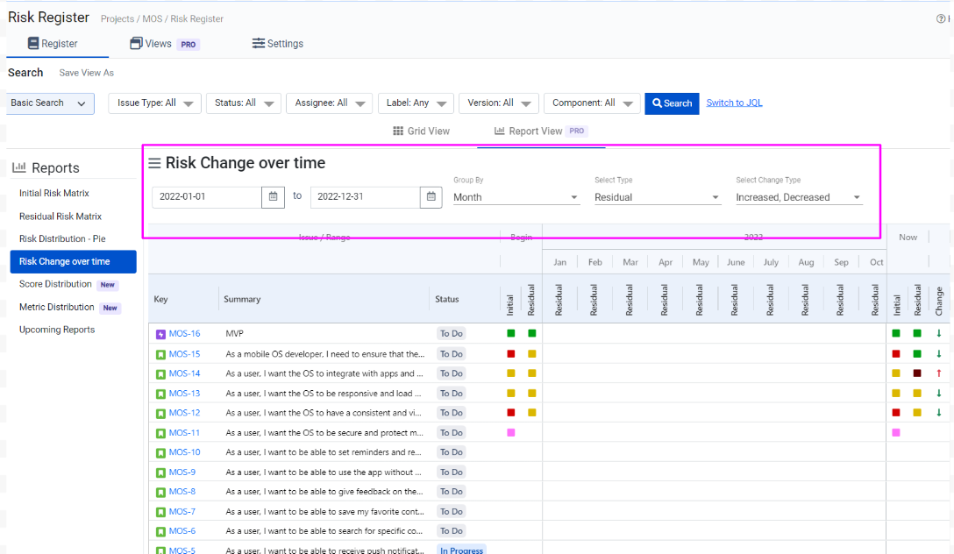
Task: Click the hamburger menu icon beside Risk Change over time
Action: coord(154,163)
